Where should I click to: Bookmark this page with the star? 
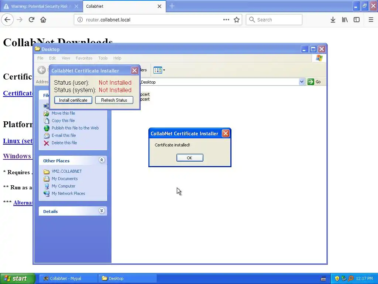tap(237, 20)
